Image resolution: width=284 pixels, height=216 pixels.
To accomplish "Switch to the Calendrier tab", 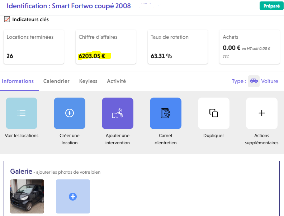I will 56,81.
